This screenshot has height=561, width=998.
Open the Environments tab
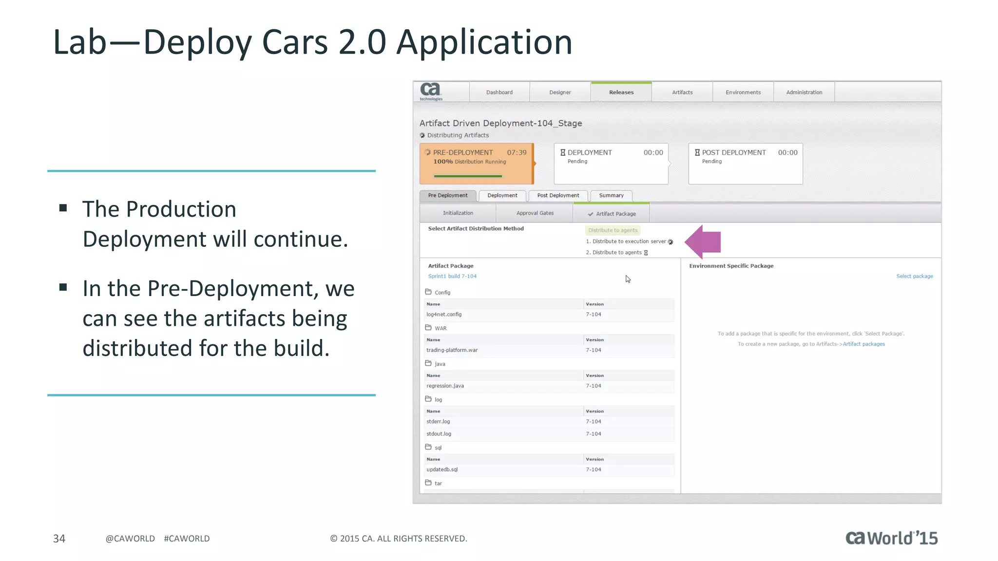pos(743,92)
